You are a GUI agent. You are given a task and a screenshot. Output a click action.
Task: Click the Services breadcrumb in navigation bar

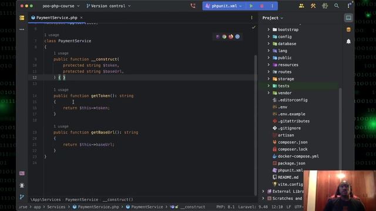coord(56,207)
